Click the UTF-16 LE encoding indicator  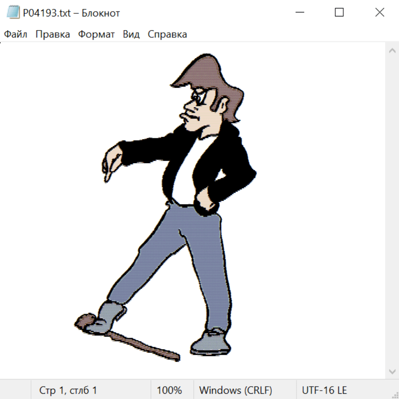(x=324, y=391)
